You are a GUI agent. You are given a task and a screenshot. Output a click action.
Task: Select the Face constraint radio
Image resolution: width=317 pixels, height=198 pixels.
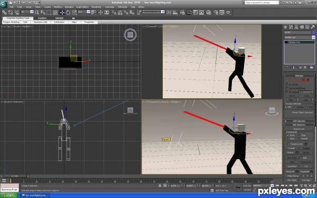(288, 138)
